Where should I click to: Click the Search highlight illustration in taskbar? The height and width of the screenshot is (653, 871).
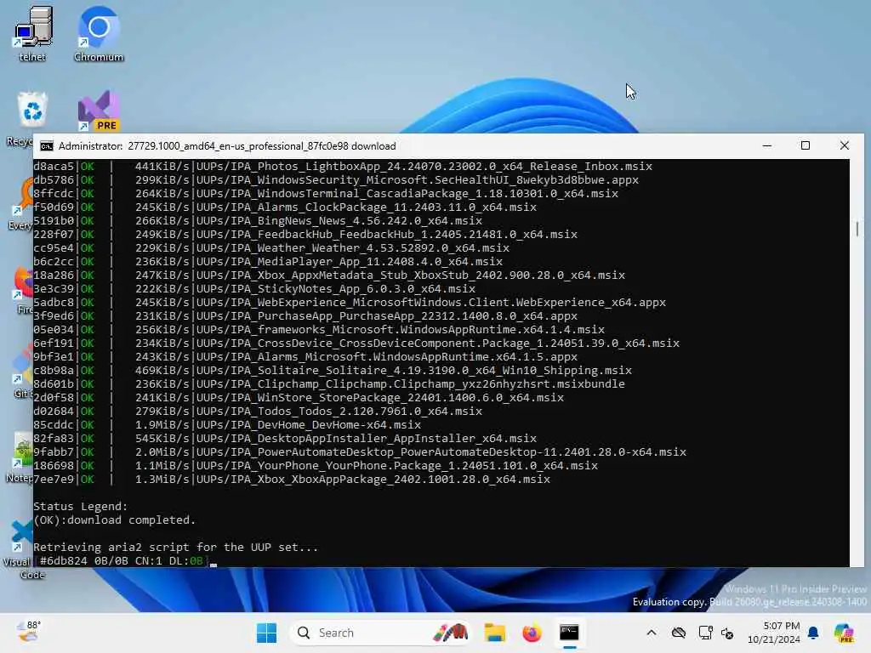tap(450, 633)
